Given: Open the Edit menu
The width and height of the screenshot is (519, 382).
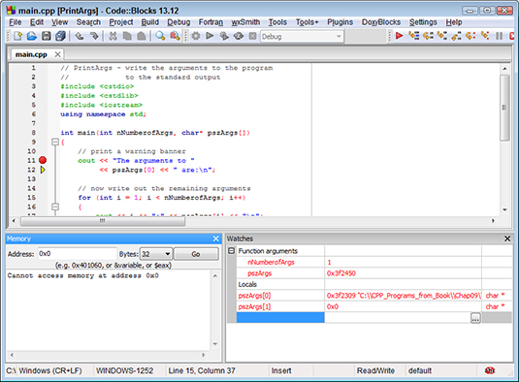Looking at the screenshot, I should click(37, 22).
